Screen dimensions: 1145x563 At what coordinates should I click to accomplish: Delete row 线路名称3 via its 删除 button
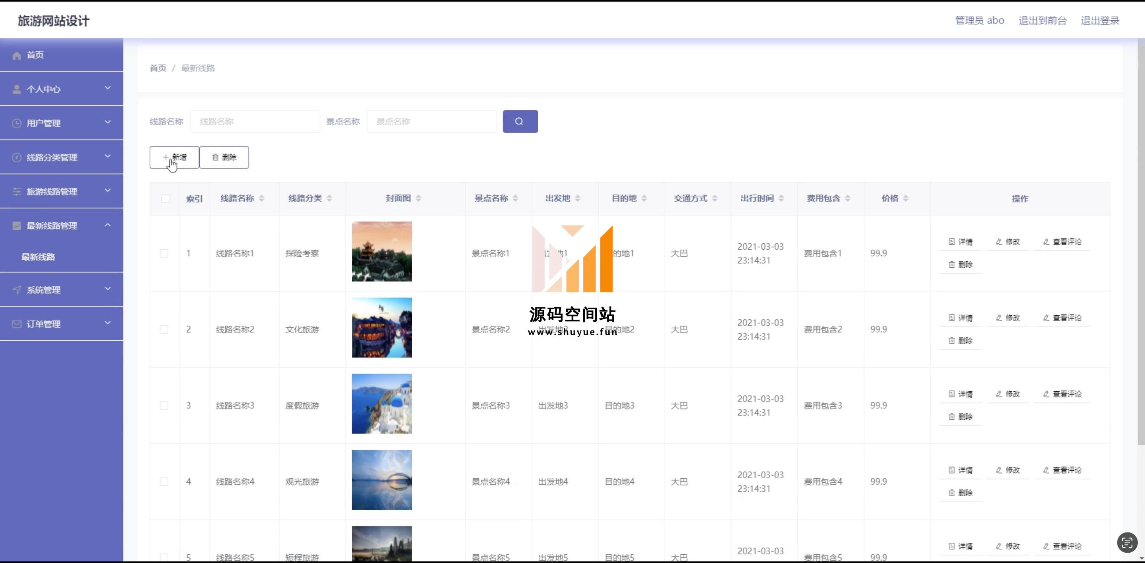pos(960,417)
